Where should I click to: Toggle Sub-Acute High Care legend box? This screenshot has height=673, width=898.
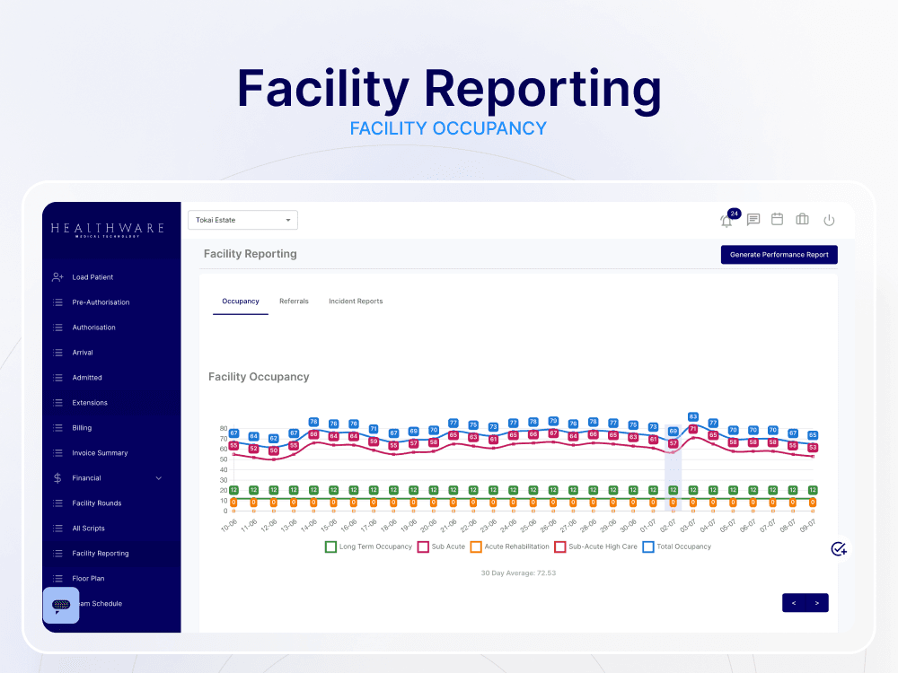click(560, 547)
